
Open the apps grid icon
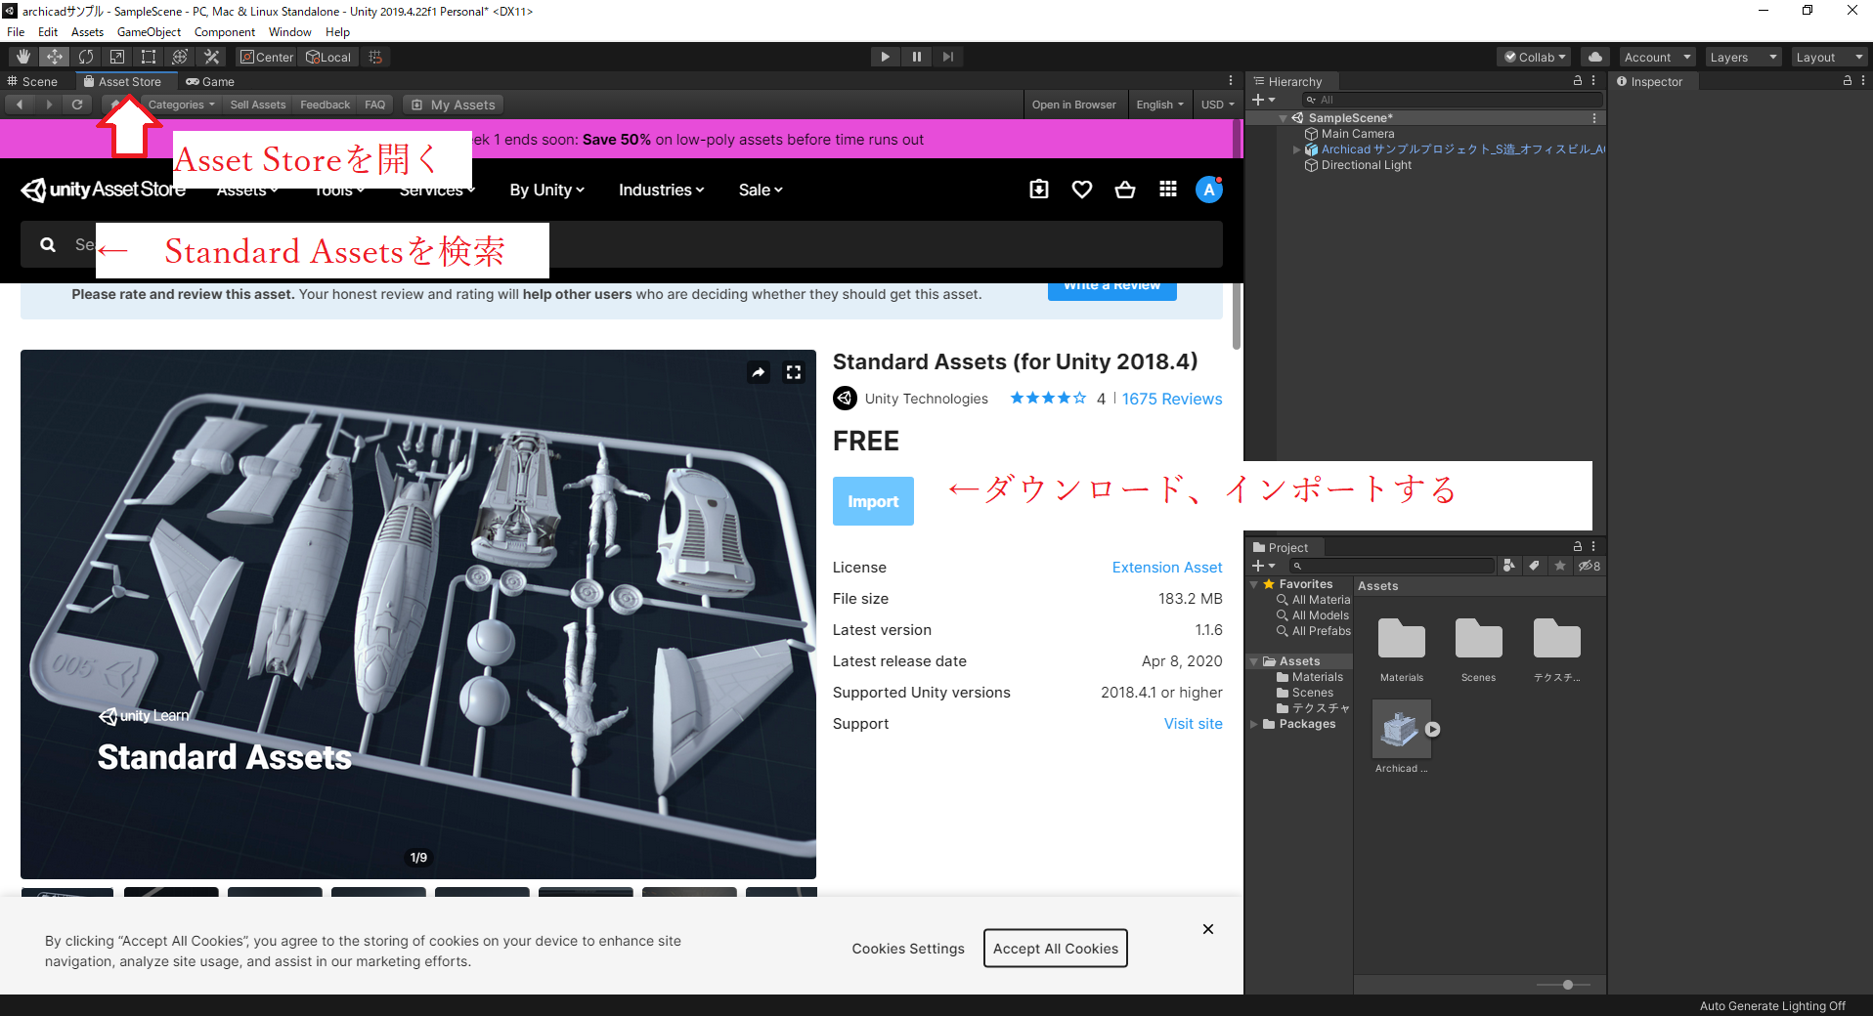pos(1168,190)
